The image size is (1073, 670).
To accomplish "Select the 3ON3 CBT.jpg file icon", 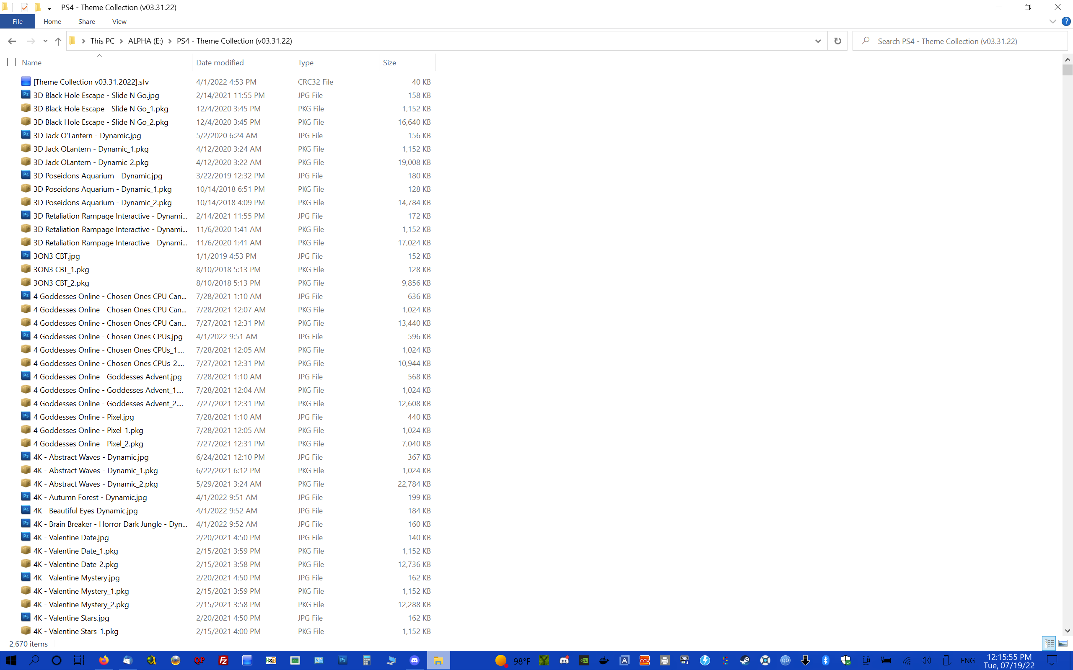I will pos(26,256).
